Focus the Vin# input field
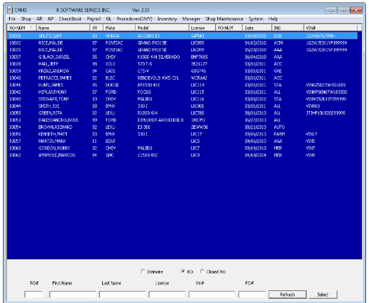 click(212, 295)
